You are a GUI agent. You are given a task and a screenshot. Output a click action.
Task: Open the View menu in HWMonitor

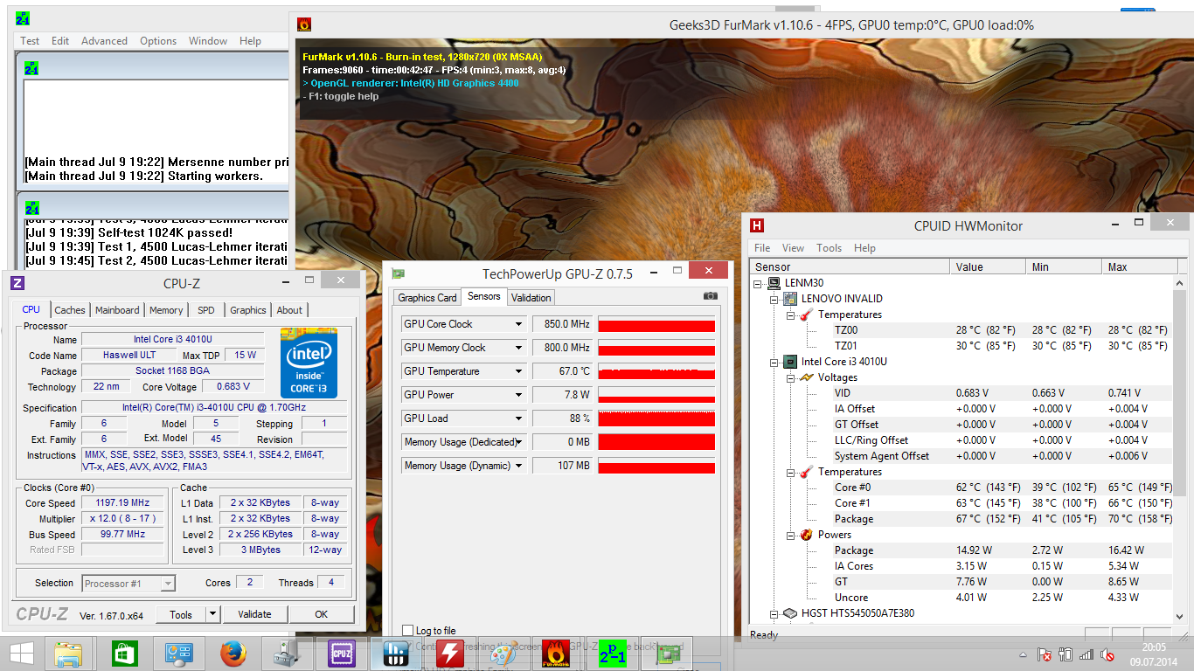[793, 248]
